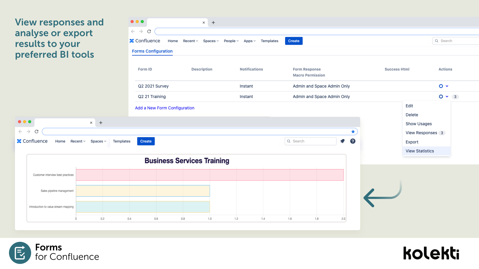The height and width of the screenshot is (269, 479).
Task: Click Form ID column header
Action: 145,69
